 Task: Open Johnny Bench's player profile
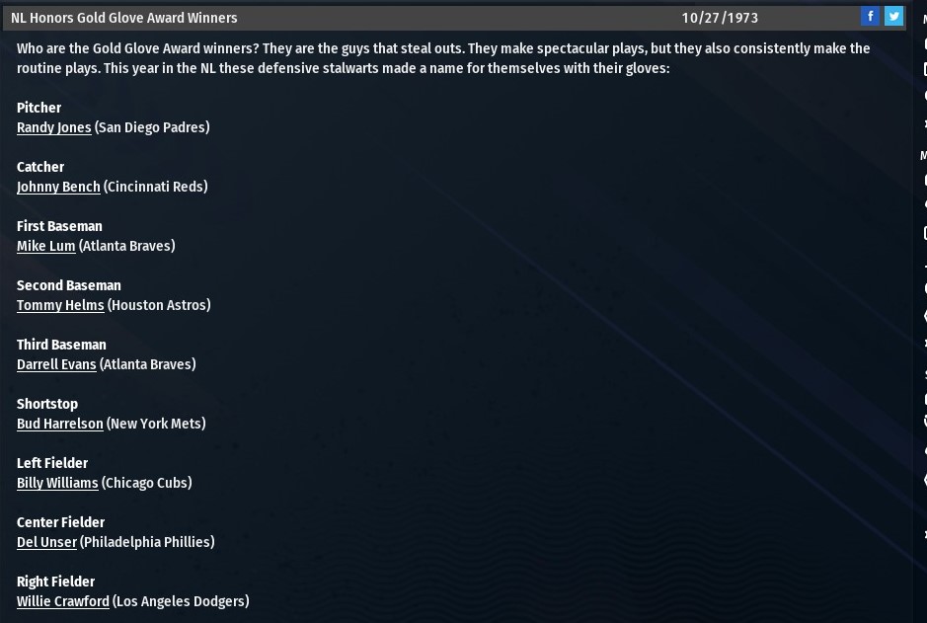tap(58, 187)
